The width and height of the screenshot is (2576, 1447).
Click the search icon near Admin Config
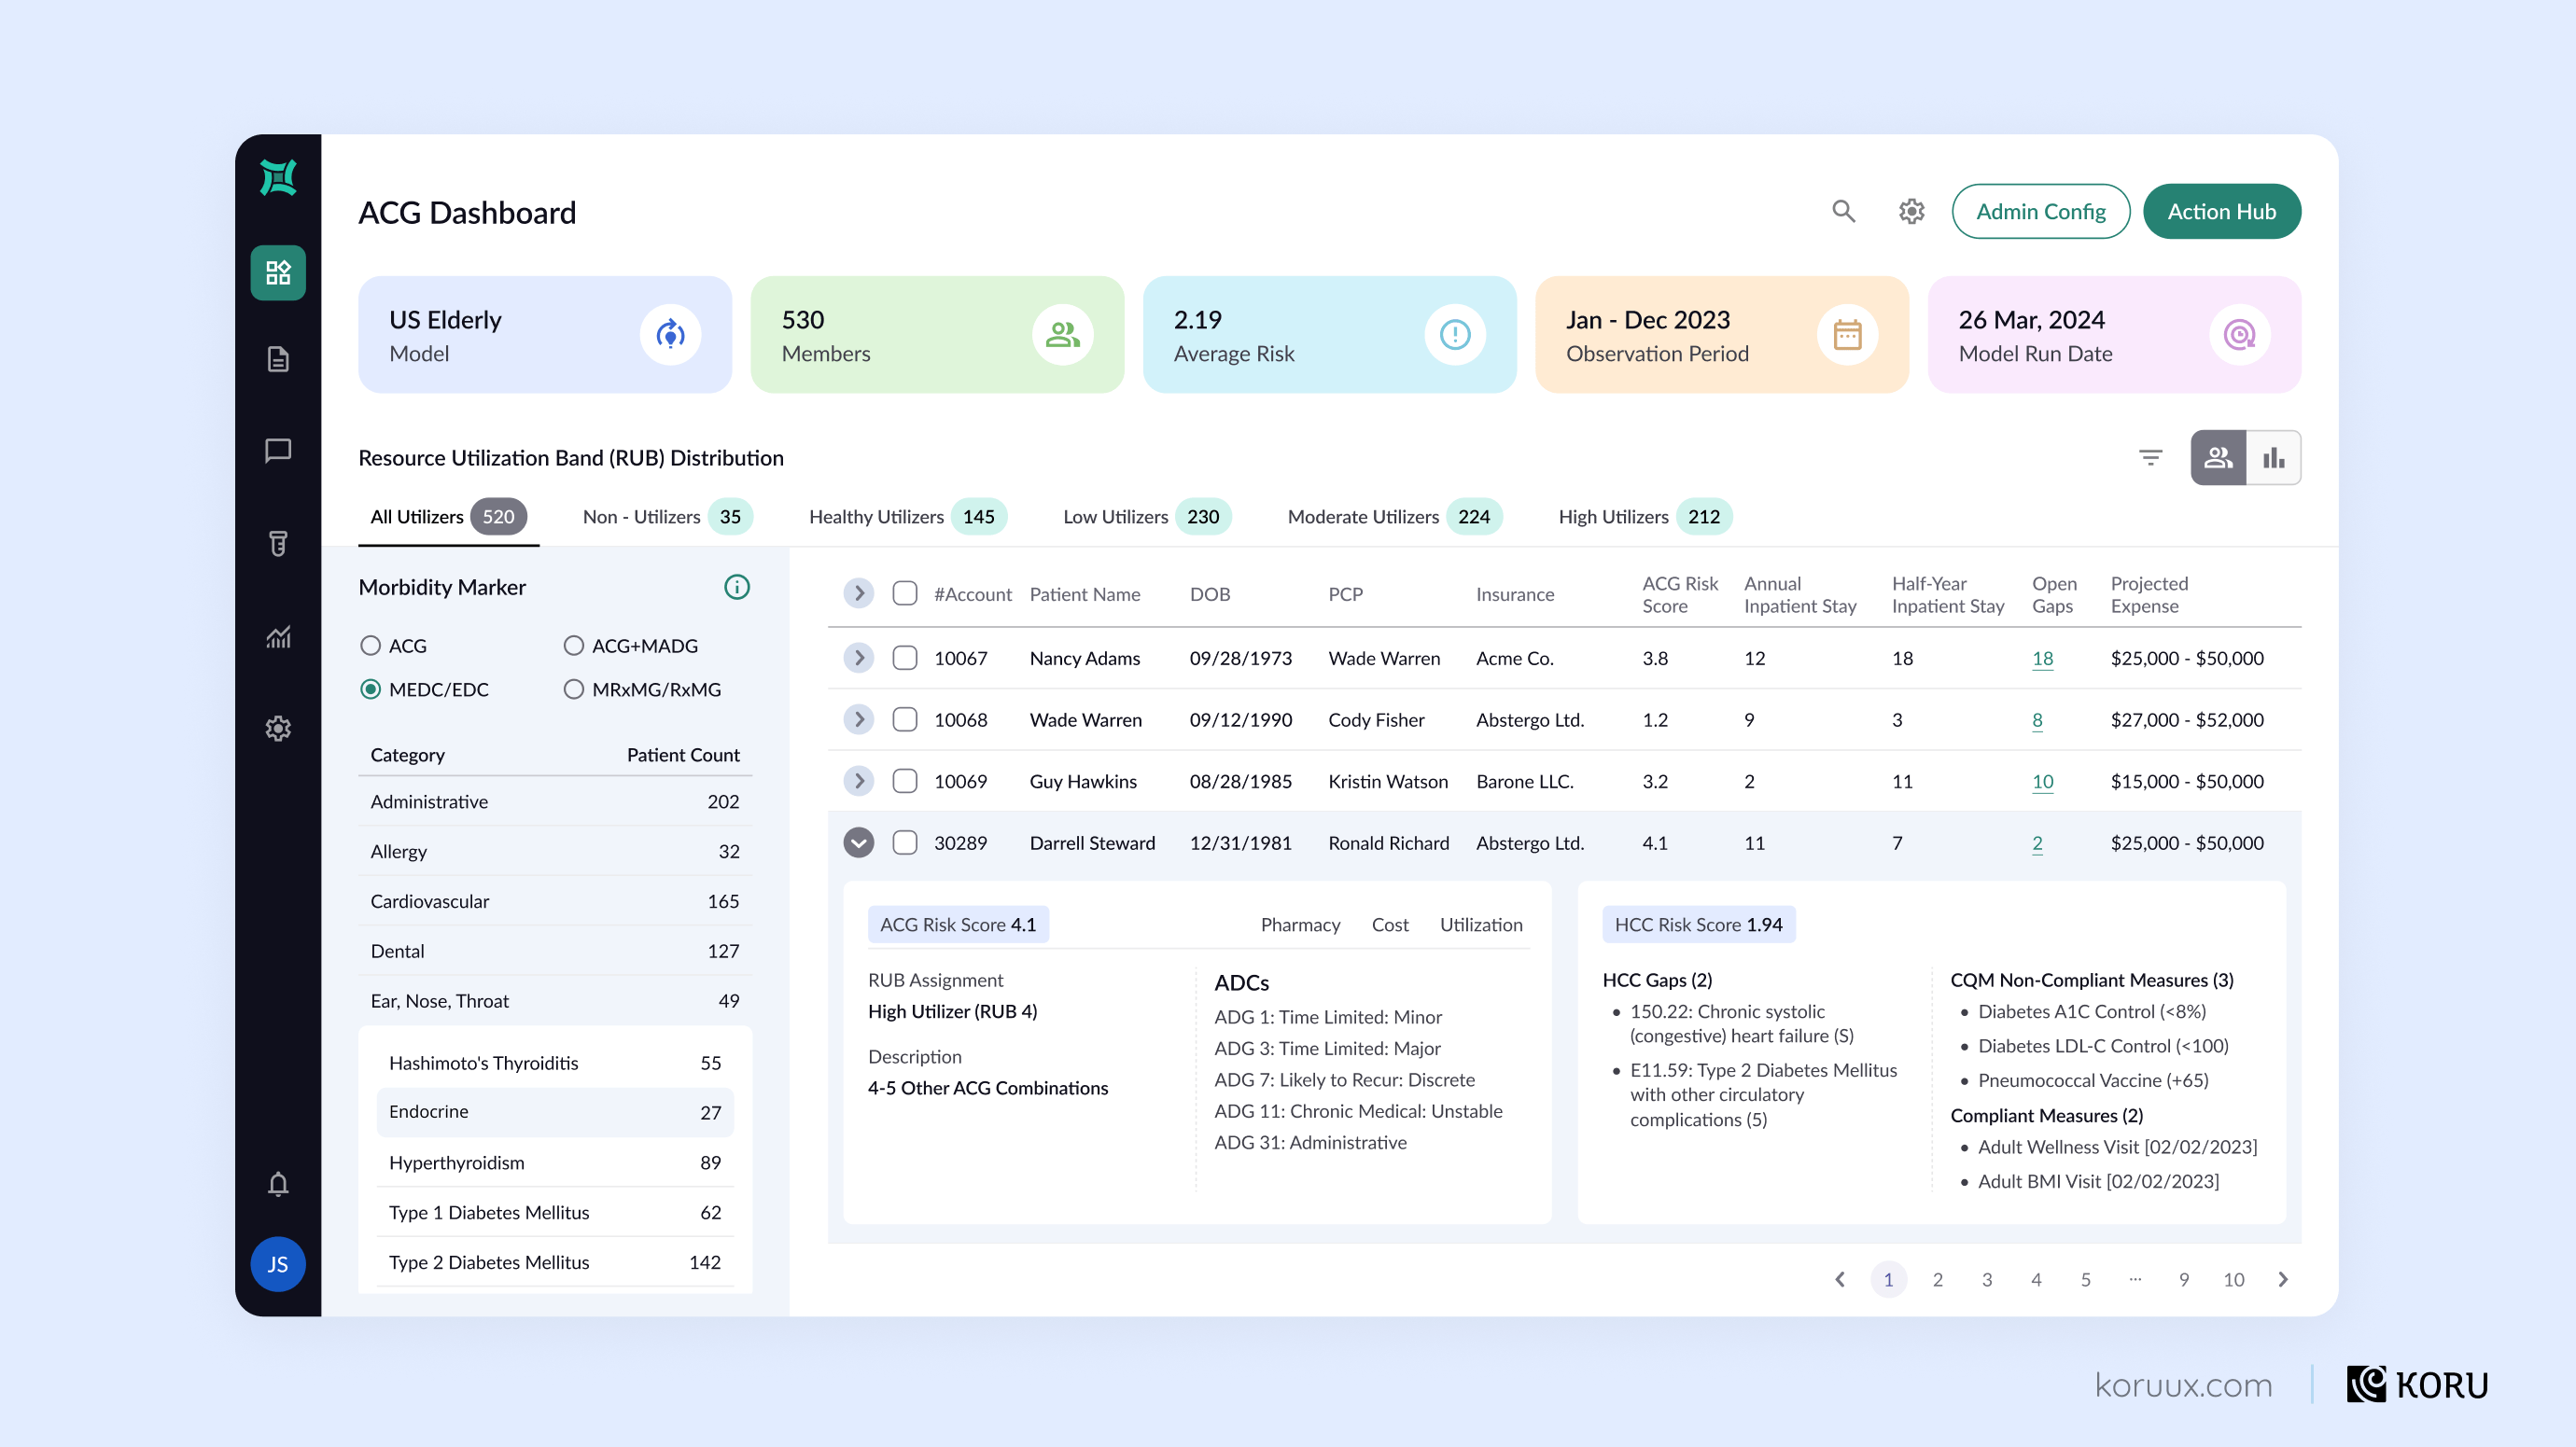1844,211
